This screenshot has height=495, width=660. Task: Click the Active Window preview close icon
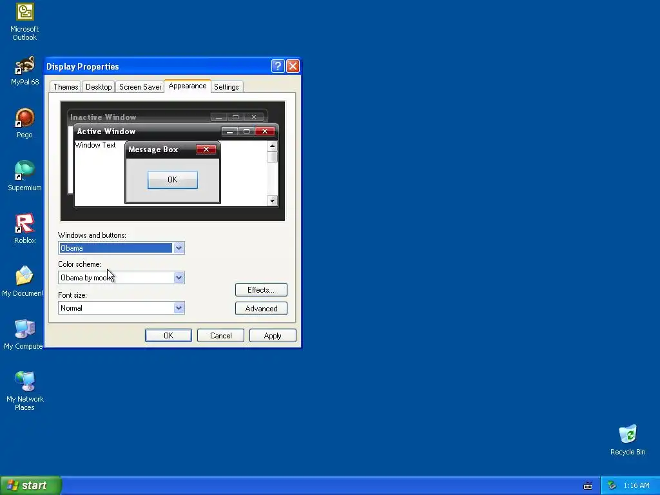[x=265, y=131]
